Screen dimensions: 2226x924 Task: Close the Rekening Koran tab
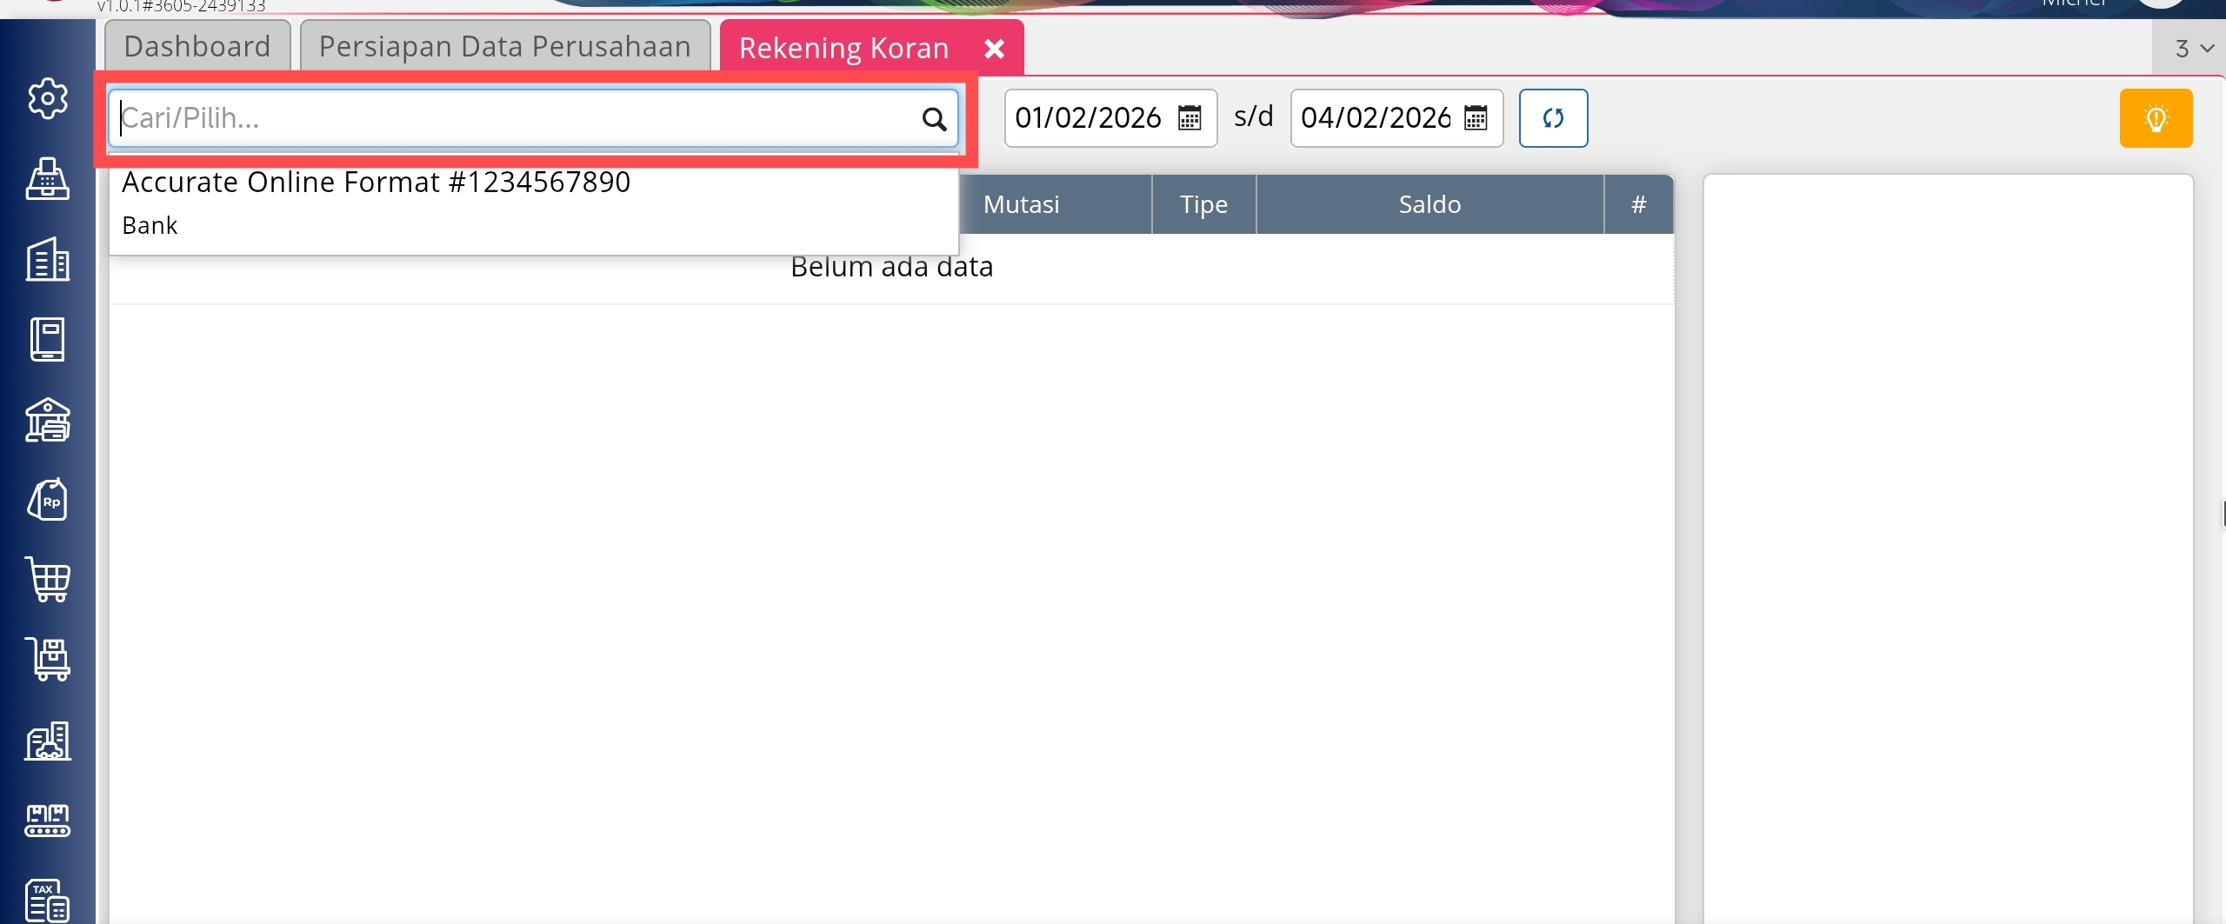[x=995, y=49]
